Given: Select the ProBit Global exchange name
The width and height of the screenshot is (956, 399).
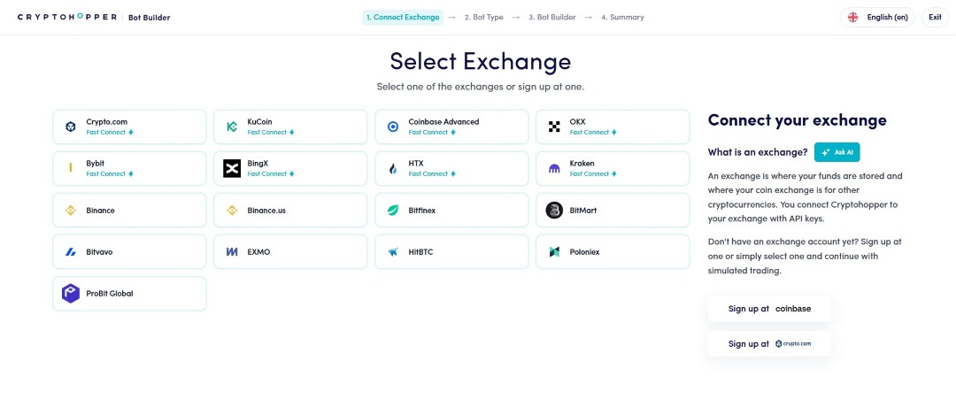Looking at the screenshot, I should tap(110, 294).
